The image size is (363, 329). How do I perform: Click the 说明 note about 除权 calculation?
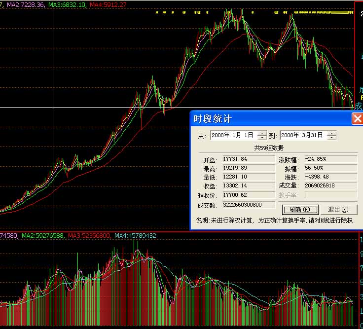coord(275,220)
